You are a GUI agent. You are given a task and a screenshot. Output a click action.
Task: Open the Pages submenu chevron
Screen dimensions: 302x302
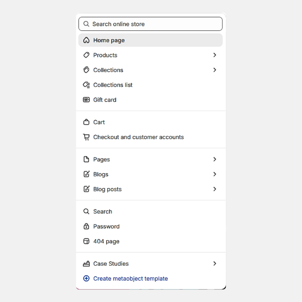coord(215,159)
